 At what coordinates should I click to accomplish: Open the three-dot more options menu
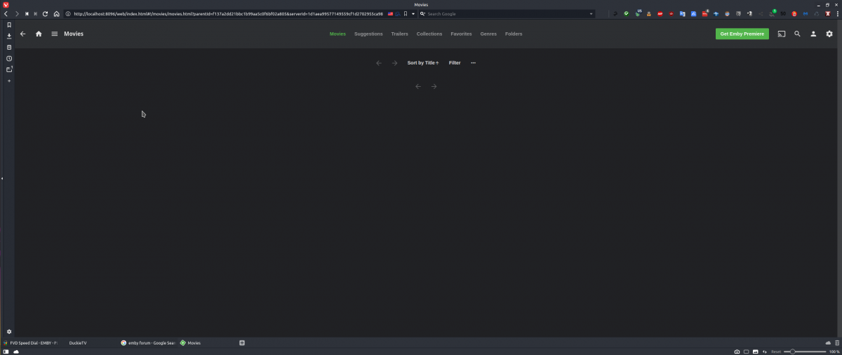(474, 63)
